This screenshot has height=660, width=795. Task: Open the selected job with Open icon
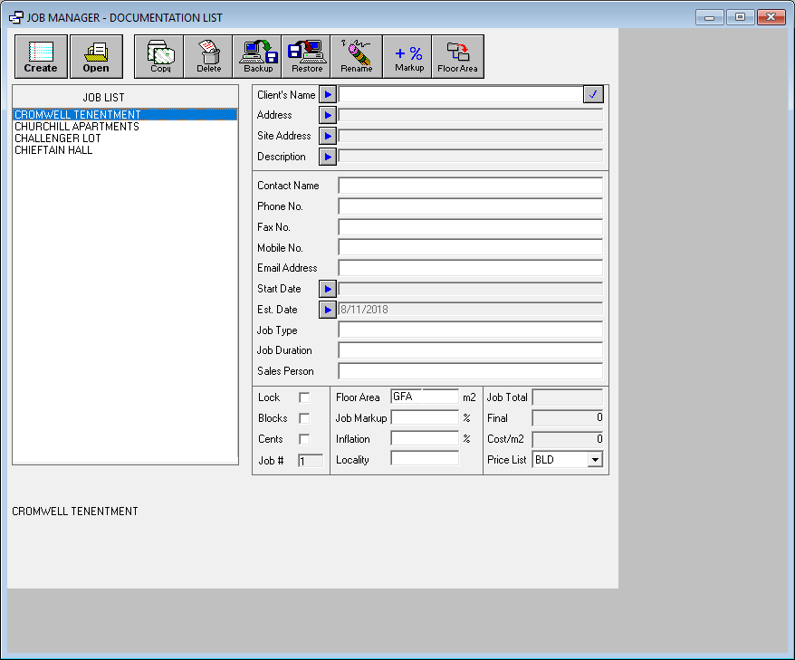[x=96, y=56]
